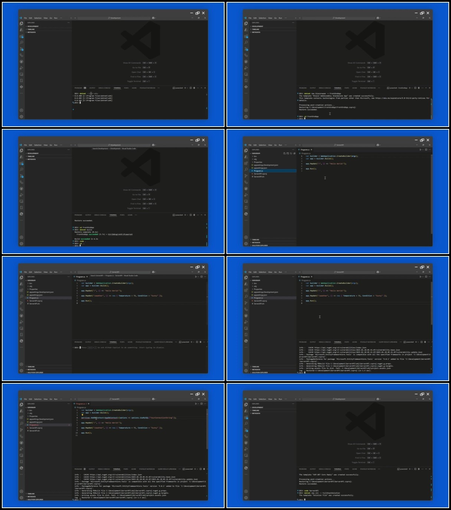The width and height of the screenshot is (451, 510).
Task: Click Development search box in list-sdks window
Action: point(114,18)
